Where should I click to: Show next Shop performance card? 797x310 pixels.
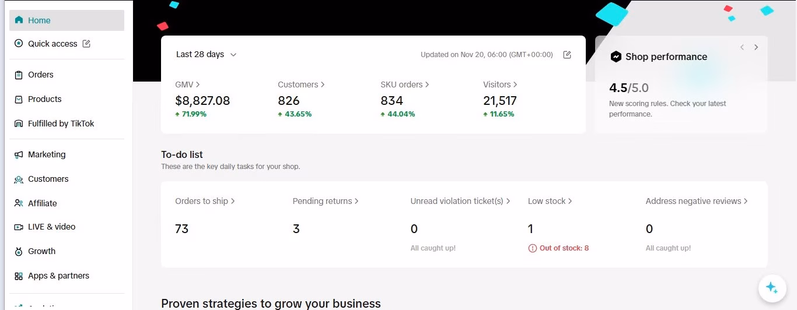756,47
